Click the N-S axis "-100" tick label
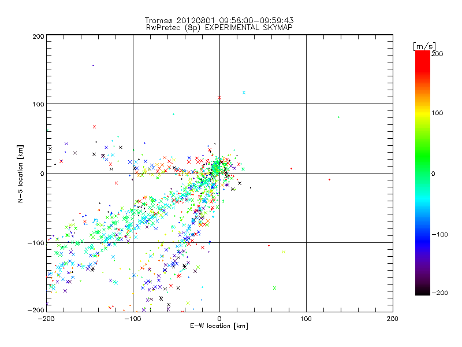Screen dimensions: 462x347 point(36,243)
